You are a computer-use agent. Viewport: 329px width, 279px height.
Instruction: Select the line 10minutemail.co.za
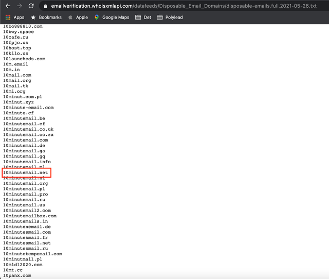pos(28,135)
